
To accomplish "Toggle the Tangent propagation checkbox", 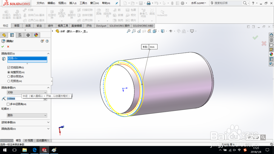I will (x=8, y=67).
